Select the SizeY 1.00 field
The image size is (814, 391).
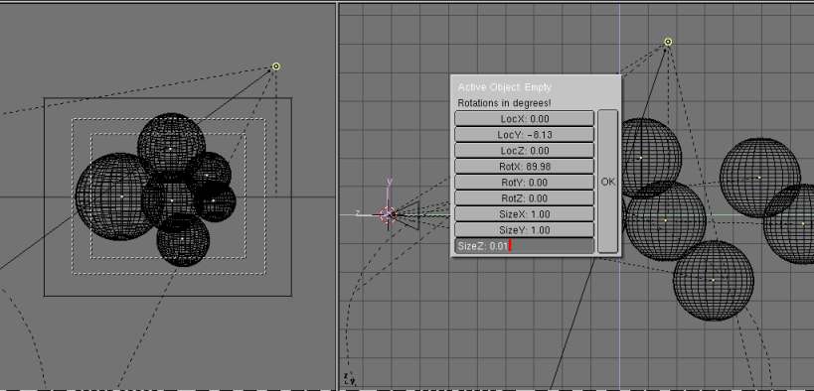[525, 229]
